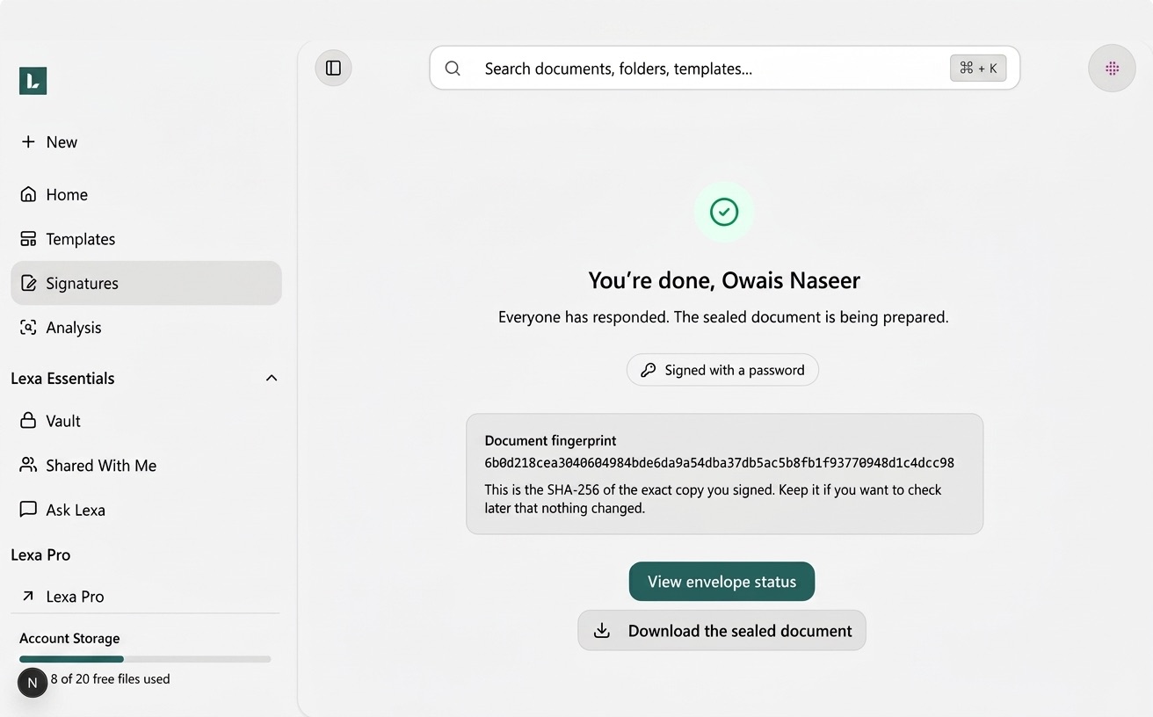This screenshot has height=717, width=1153.
Task: Click the Signatures pen icon
Action: 28,283
